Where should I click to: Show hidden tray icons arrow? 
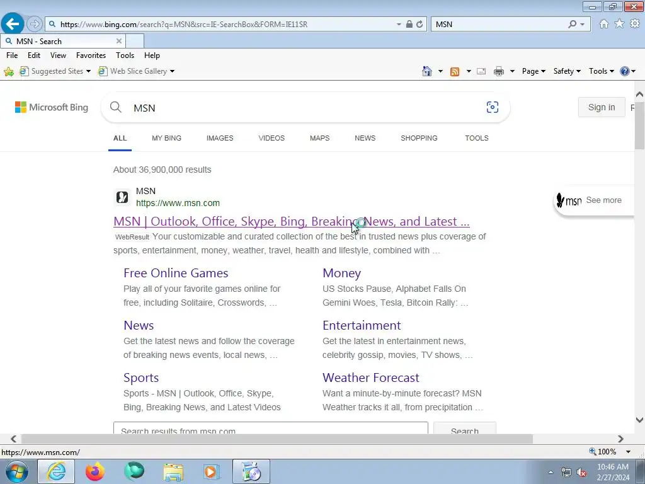pyautogui.click(x=551, y=473)
